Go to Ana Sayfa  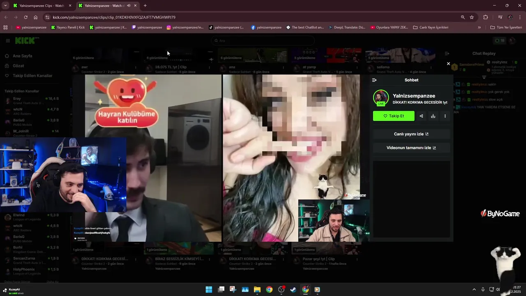tap(18, 56)
